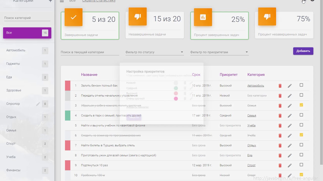Delete task 'Приготовить ужин для всей семьи'
The width and height of the screenshot is (323, 181).
(x=280, y=155)
